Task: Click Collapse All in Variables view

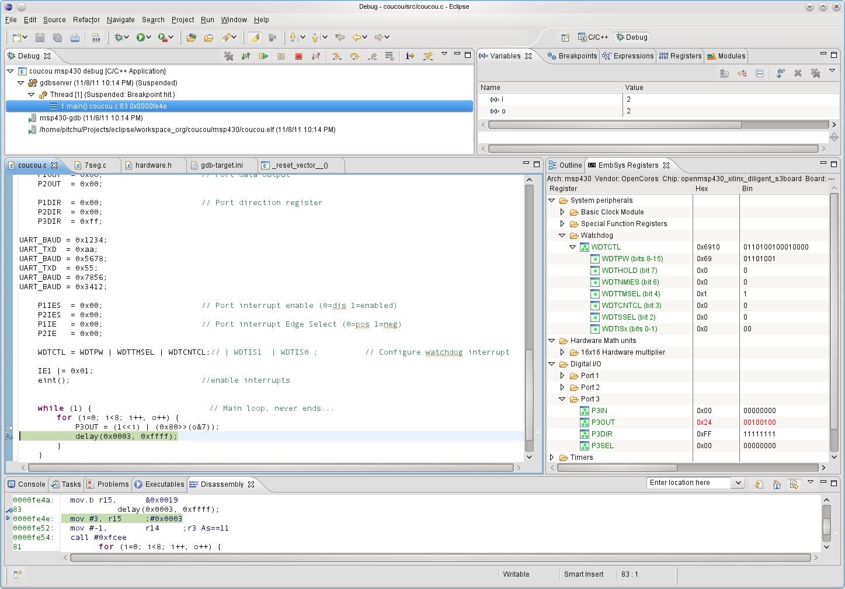Action: coord(759,73)
